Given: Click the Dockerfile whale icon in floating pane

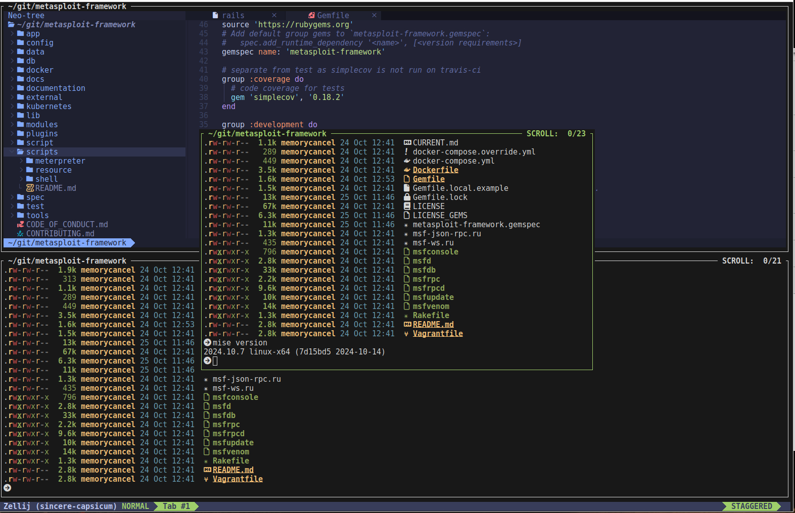Looking at the screenshot, I should point(407,170).
